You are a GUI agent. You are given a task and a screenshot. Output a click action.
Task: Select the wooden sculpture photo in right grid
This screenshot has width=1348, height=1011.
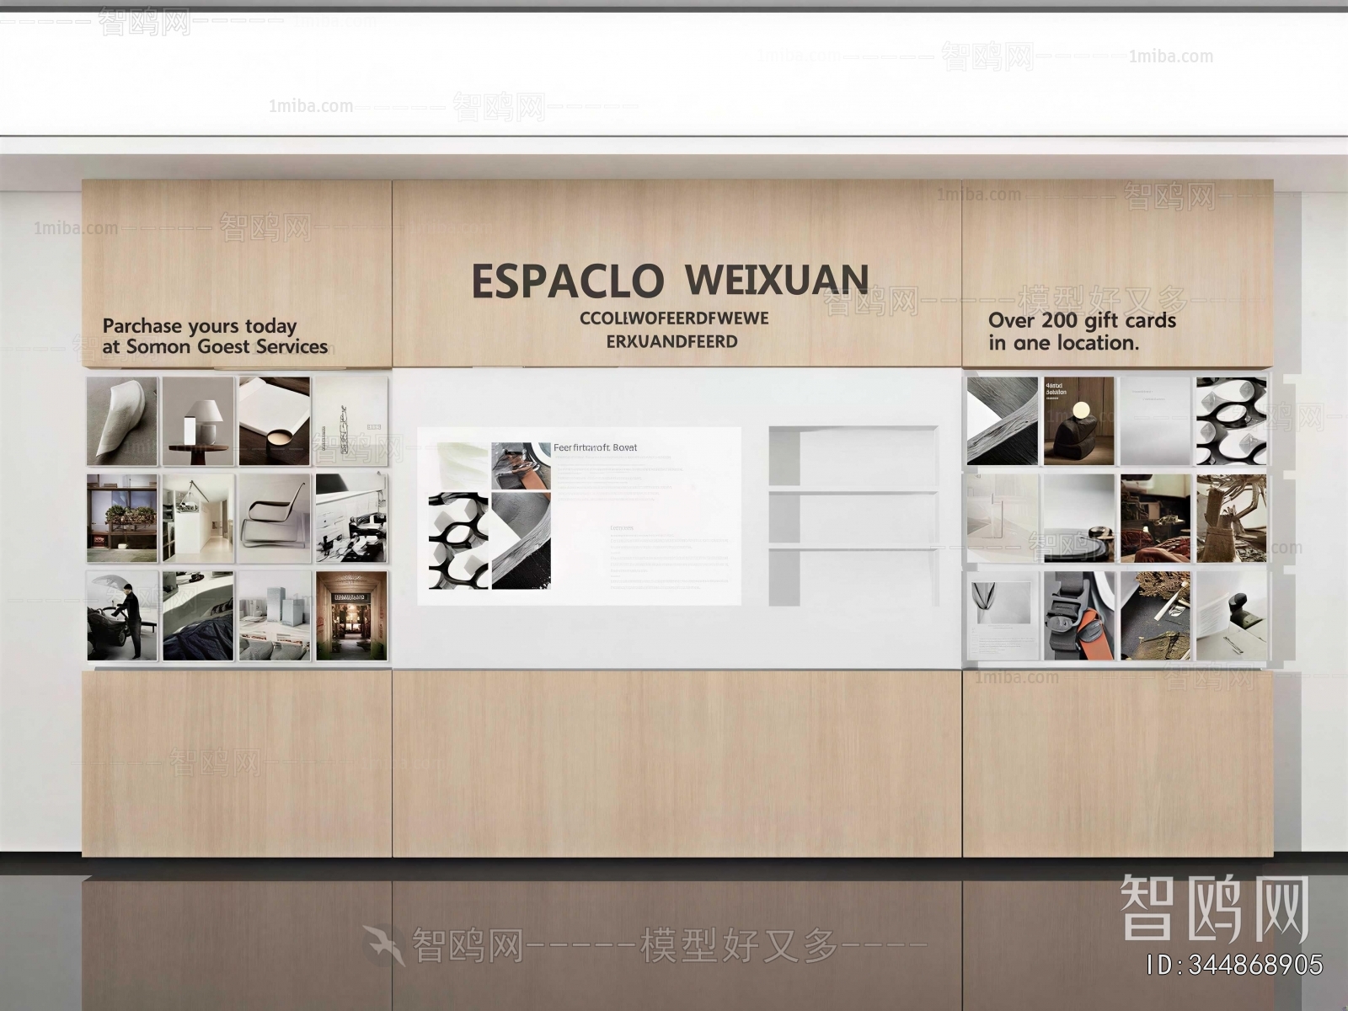[x=1231, y=517]
